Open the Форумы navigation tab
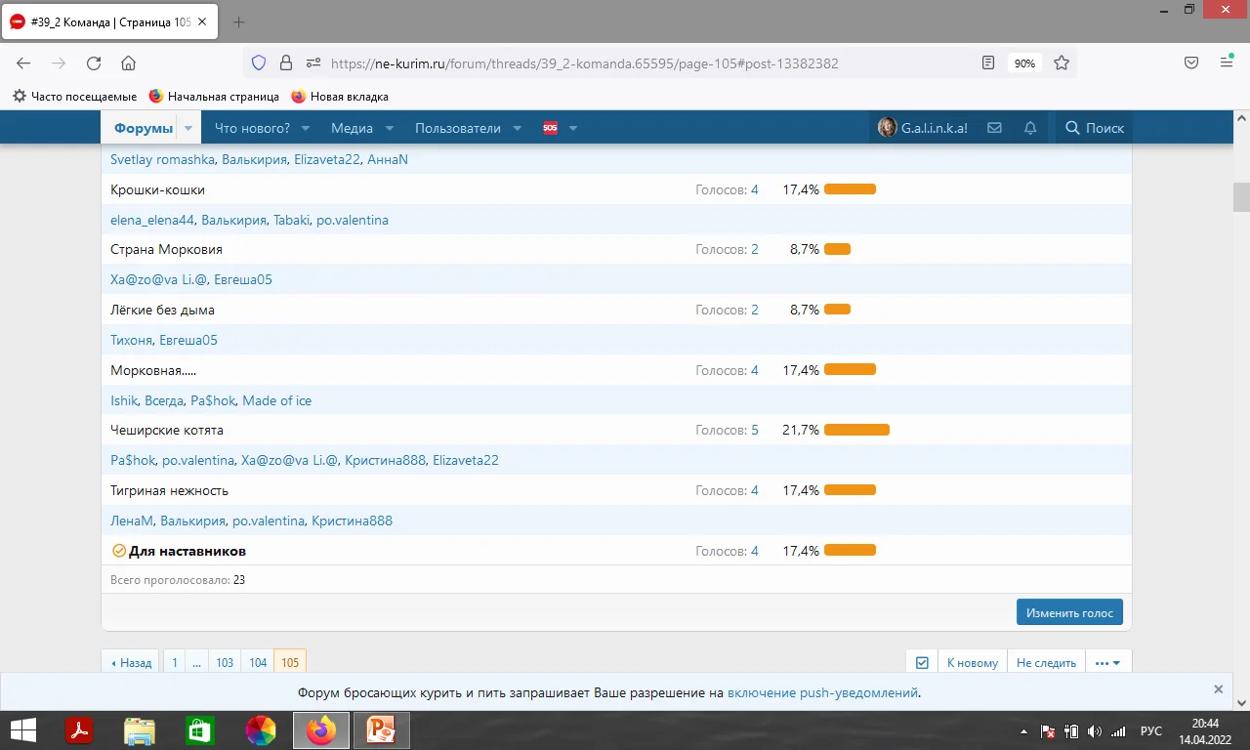The image size is (1250, 750). click(x=144, y=128)
